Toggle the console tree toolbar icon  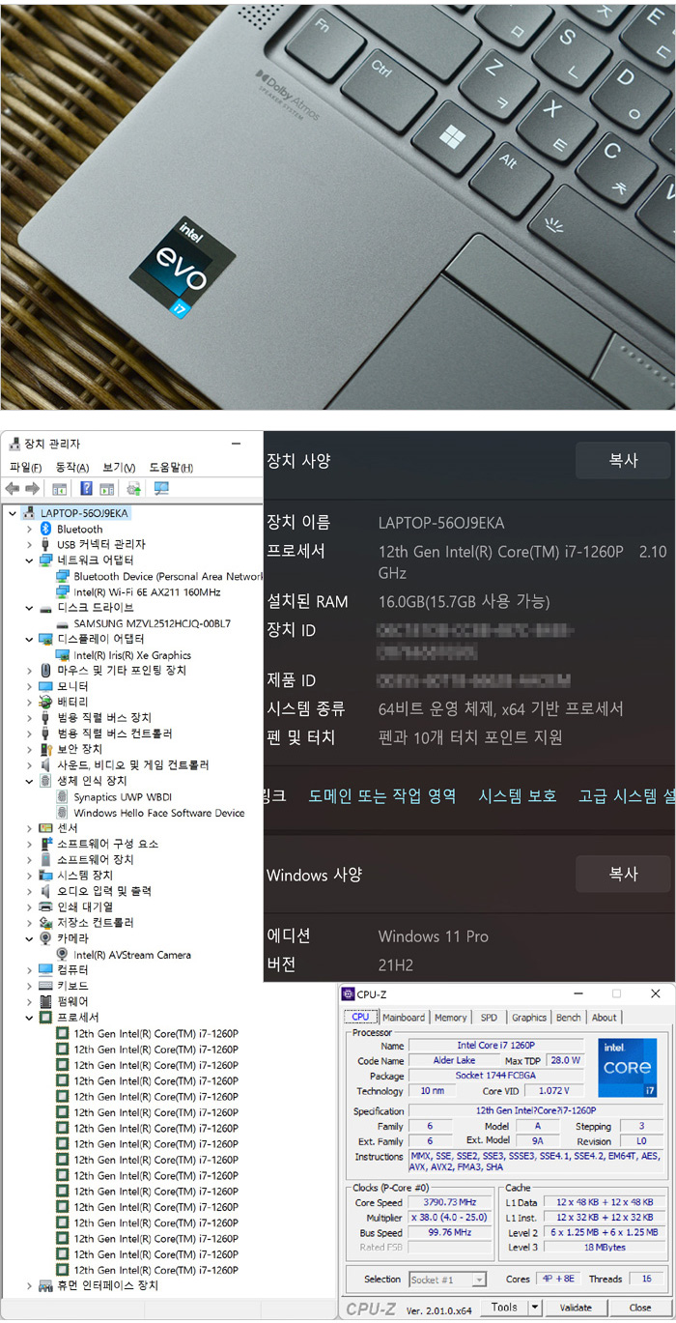coord(59,489)
